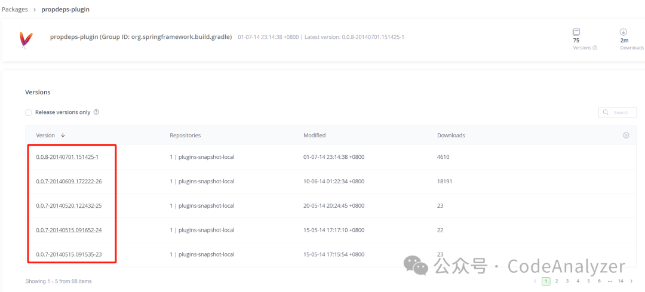
Task: Go to next page arrow
Action: [x=631, y=281]
